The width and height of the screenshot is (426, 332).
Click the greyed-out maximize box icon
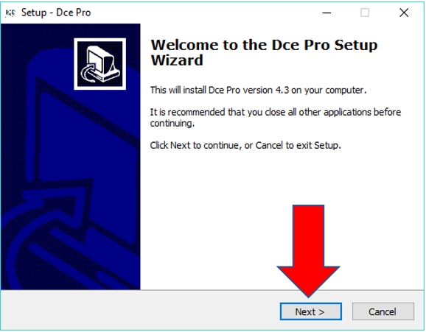(x=365, y=13)
